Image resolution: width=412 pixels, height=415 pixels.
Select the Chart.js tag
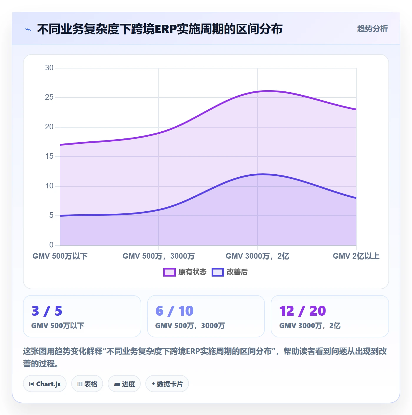click(45, 384)
